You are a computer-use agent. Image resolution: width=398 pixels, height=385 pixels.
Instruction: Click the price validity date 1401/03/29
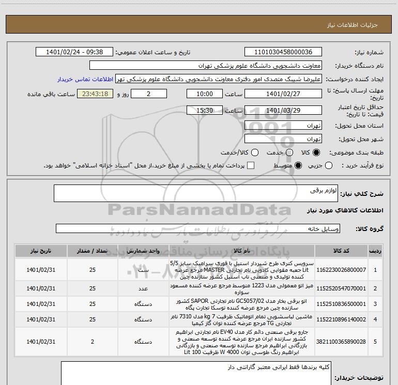283,110
